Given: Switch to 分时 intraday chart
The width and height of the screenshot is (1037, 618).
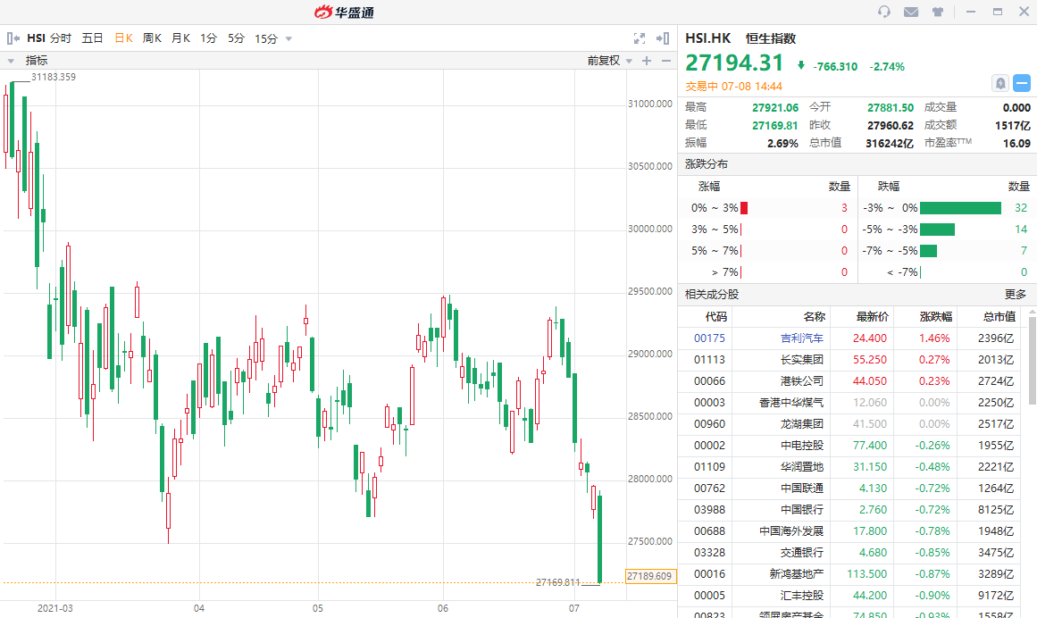Looking at the screenshot, I should pos(60,38).
